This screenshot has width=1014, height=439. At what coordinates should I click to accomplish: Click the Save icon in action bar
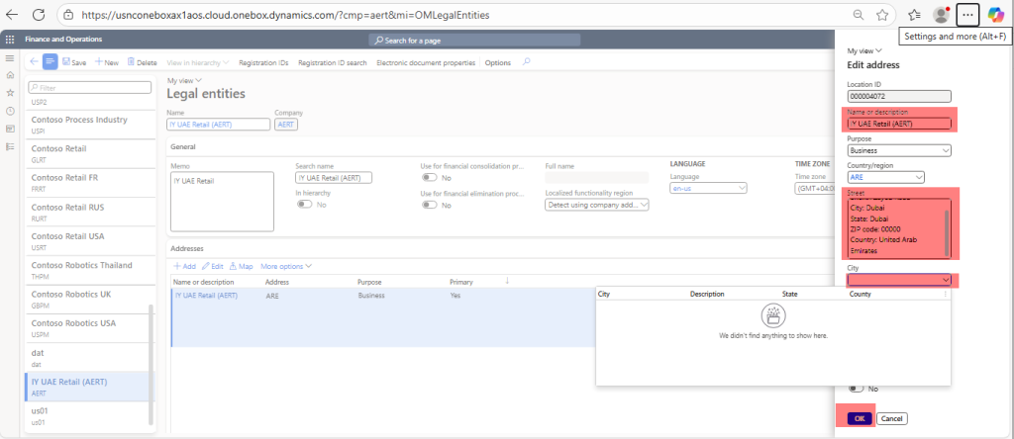point(66,62)
